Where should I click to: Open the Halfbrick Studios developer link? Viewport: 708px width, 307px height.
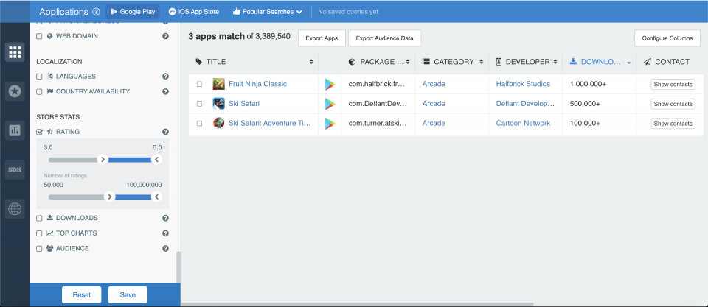[x=524, y=84]
